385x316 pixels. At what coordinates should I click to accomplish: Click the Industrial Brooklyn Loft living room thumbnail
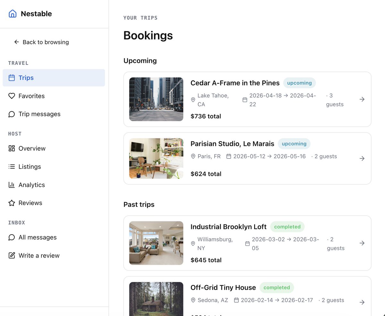point(156,243)
